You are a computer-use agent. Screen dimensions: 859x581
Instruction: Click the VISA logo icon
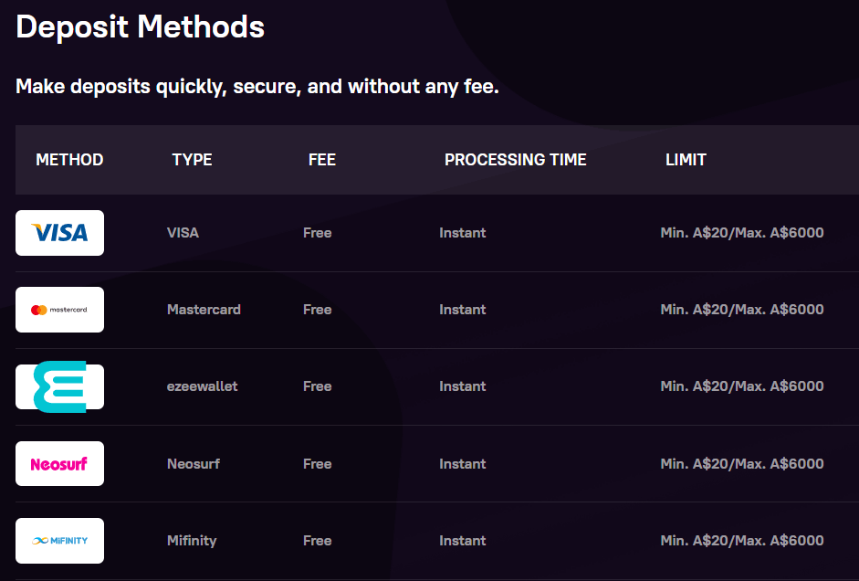(59, 233)
